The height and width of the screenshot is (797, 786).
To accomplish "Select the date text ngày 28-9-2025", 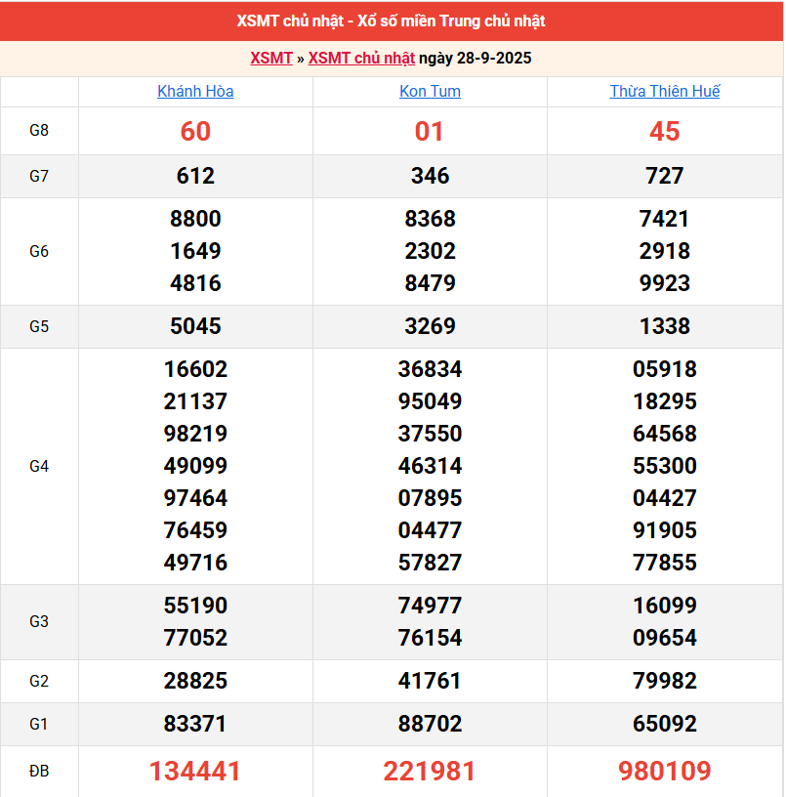I will click(476, 59).
